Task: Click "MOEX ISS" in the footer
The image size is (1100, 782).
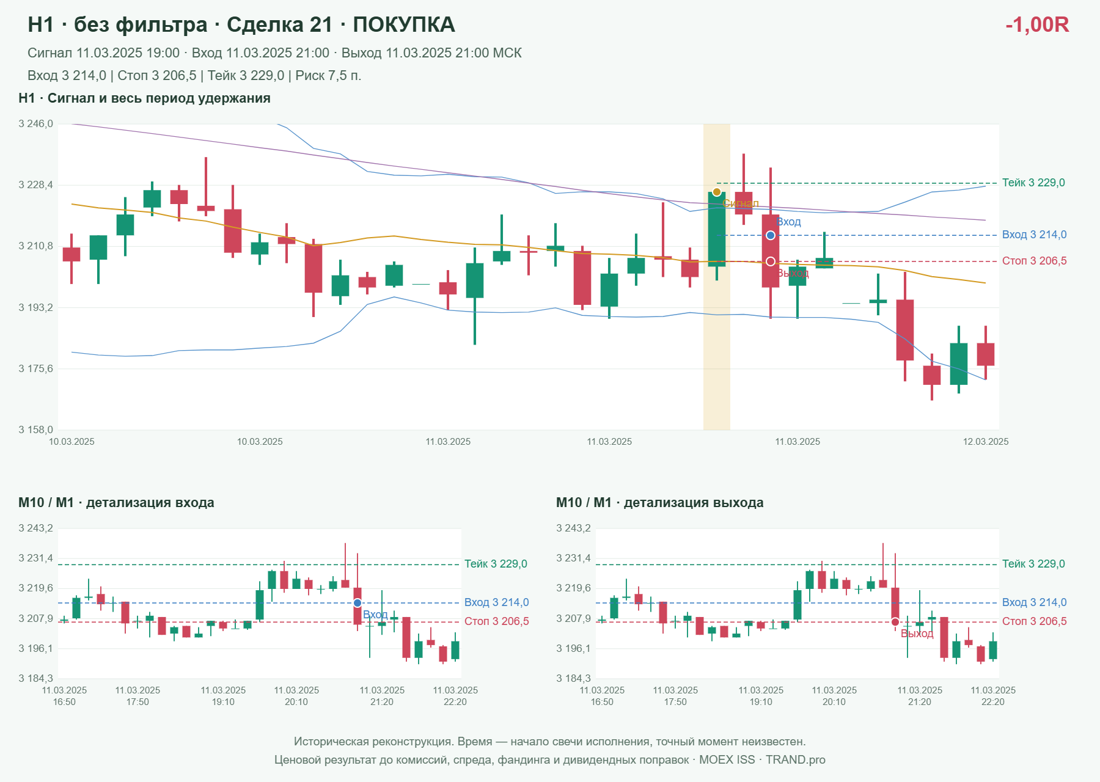Action: click(x=727, y=760)
